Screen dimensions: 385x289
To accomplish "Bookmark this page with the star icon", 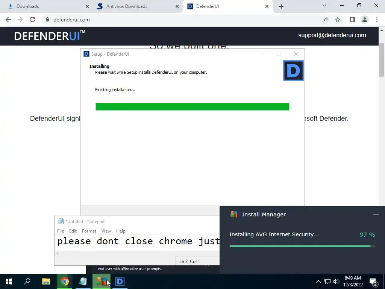I will point(338,20).
